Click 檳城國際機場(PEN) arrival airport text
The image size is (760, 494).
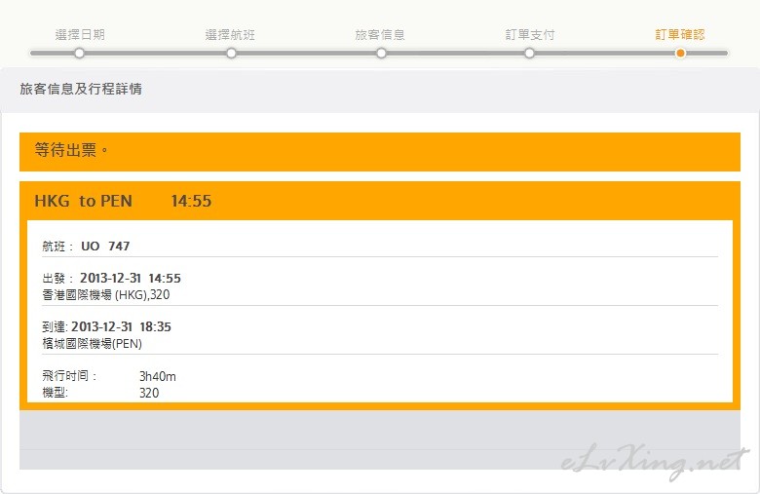coord(93,343)
